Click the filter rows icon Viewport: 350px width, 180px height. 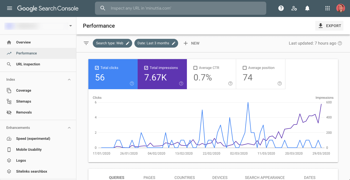tap(86, 43)
